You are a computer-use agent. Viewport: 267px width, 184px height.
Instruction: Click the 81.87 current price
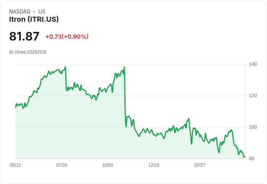(24, 36)
